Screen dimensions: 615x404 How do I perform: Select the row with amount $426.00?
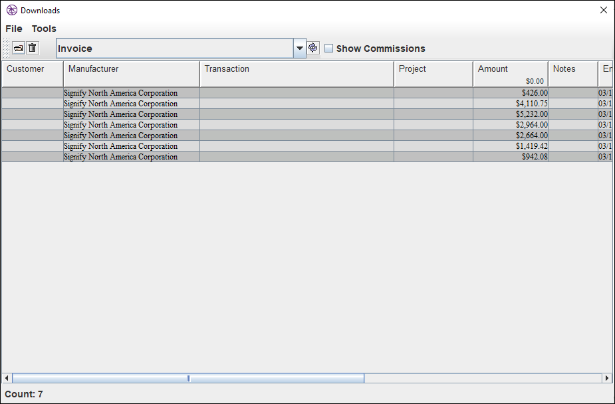coord(307,93)
